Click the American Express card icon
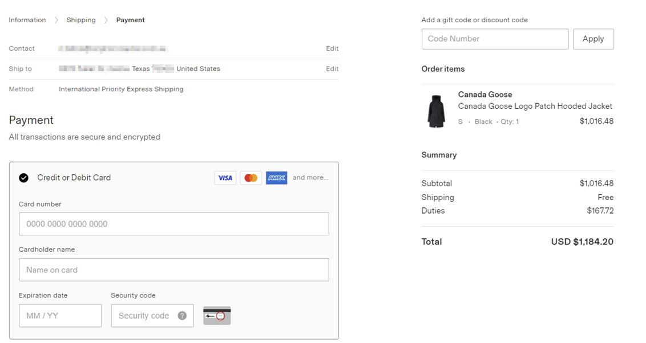The height and width of the screenshot is (343, 646). 276,178
